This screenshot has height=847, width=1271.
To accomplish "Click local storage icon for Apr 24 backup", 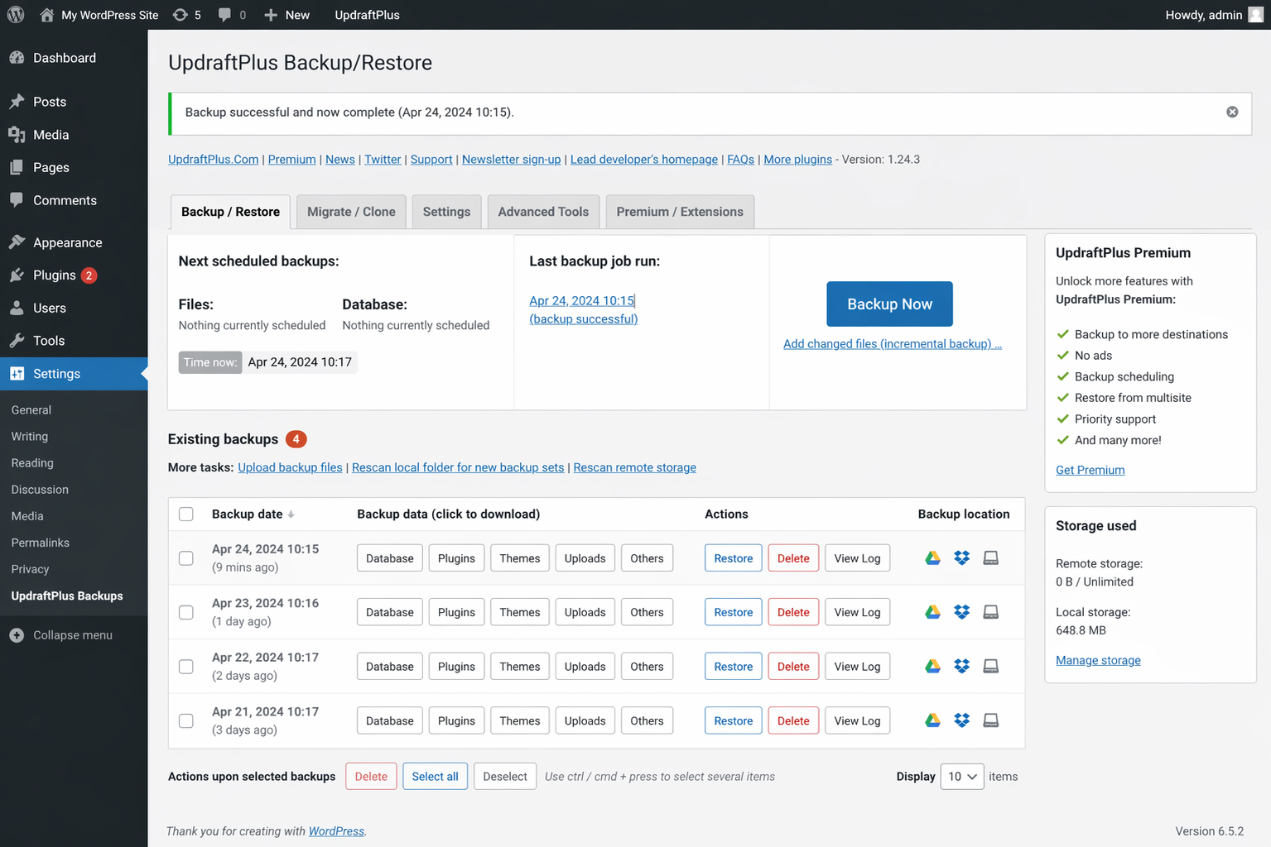I will [990, 558].
